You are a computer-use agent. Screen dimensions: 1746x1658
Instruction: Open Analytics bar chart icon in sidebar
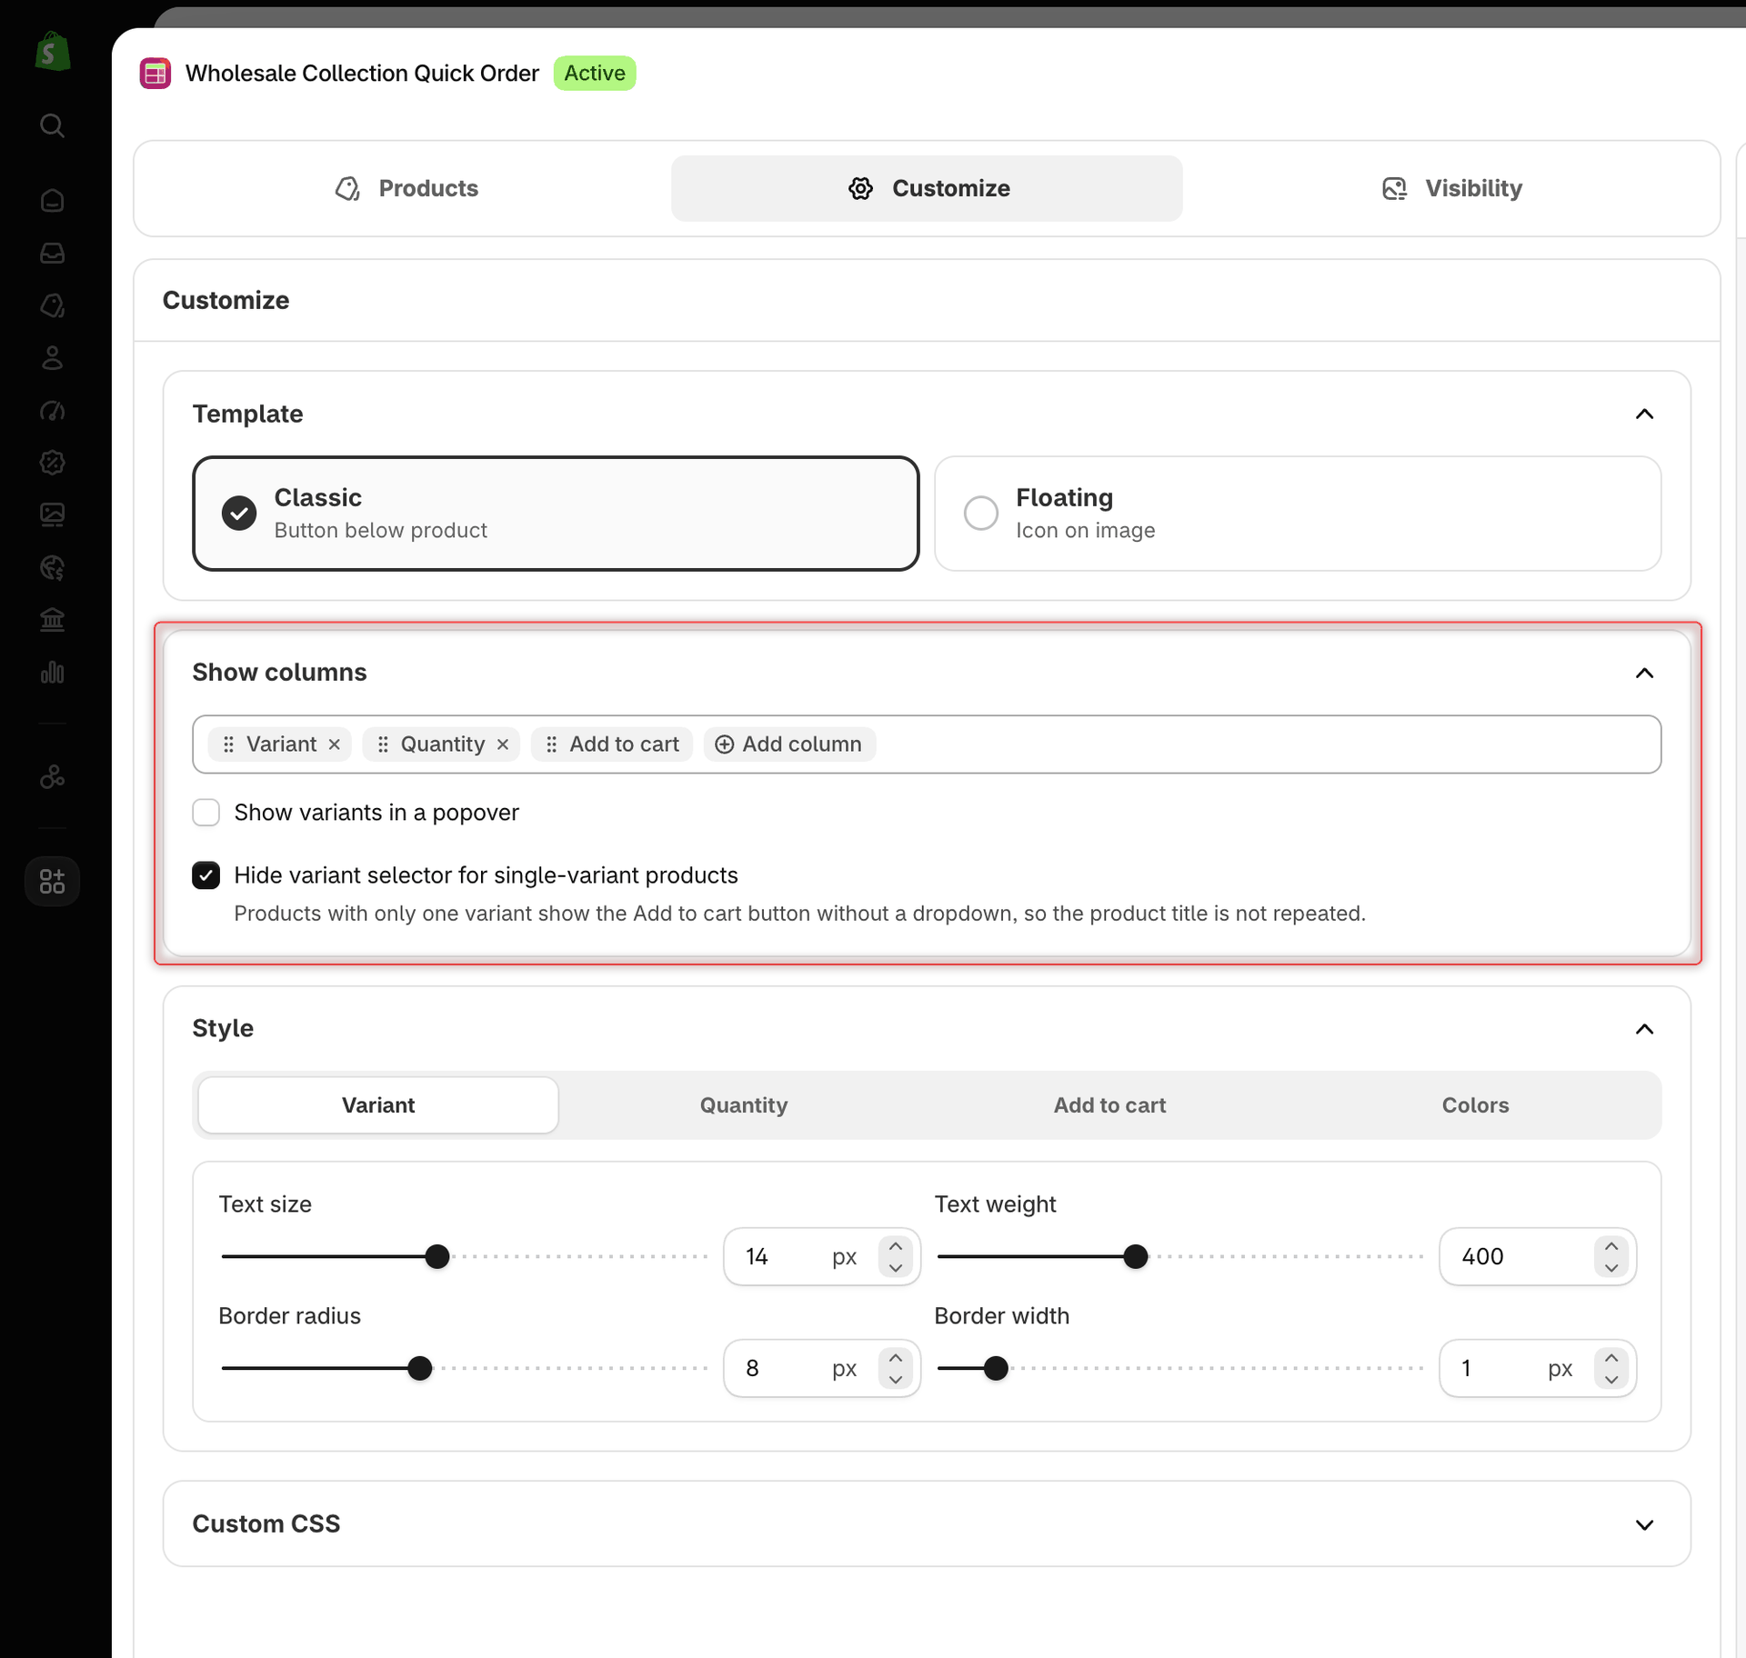pos(53,673)
